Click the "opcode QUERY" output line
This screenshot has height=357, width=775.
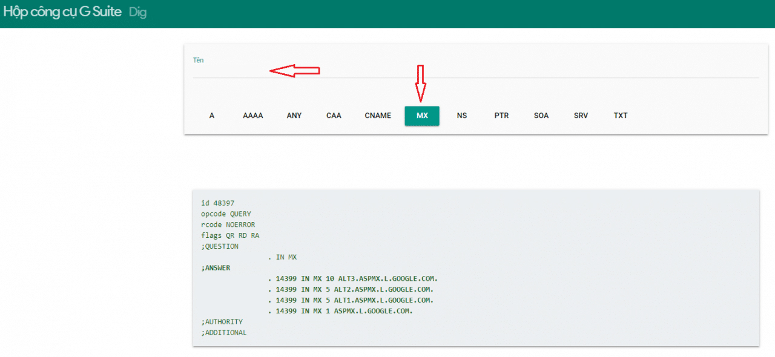pos(226,214)
